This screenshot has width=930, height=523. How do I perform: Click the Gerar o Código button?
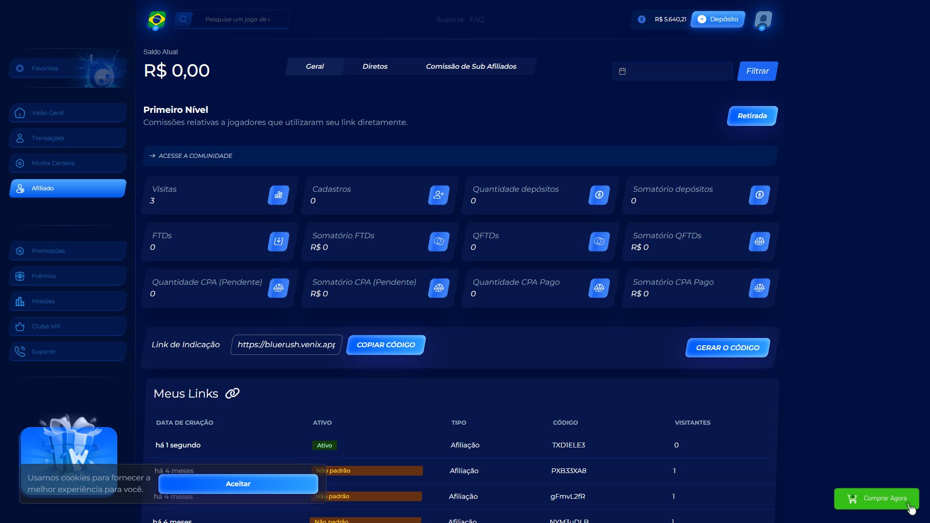pyautogui.click(x=727, y=348)
